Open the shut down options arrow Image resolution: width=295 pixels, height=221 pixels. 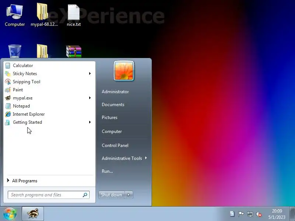[x=129, y=195]
